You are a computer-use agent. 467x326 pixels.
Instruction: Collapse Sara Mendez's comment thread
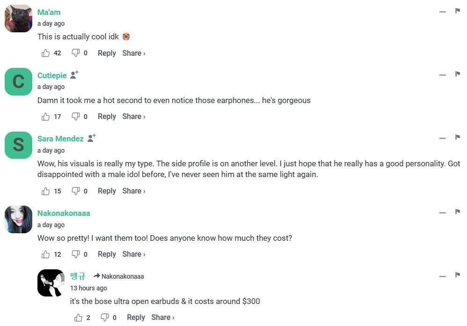tap(442, 138)
